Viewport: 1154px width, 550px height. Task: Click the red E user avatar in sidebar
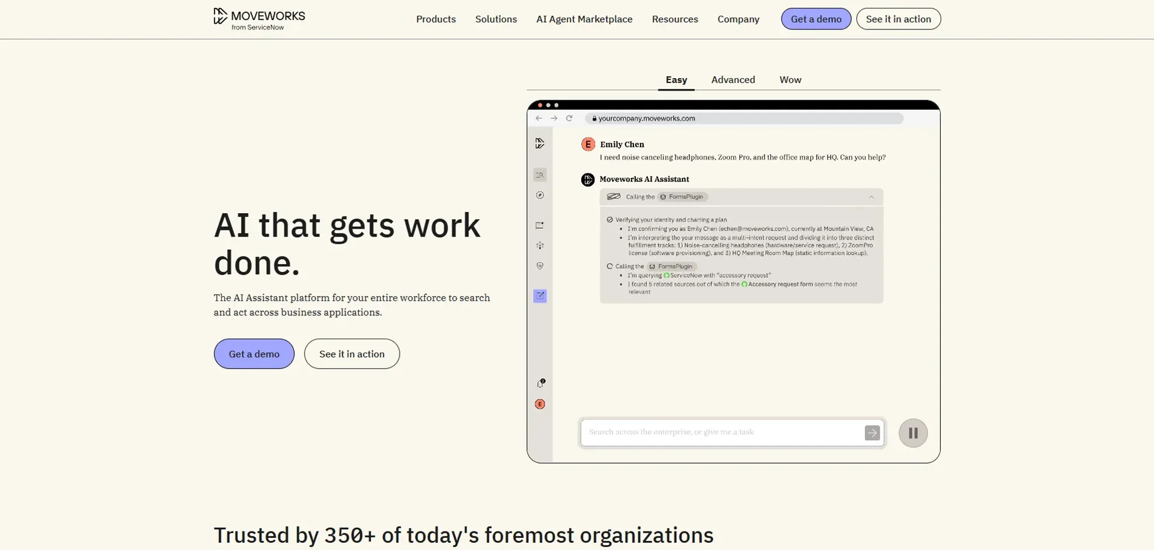[x=540, y=404]
